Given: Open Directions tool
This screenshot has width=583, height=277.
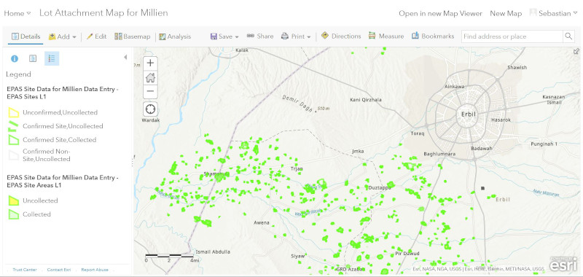Looking at the screenshot, I should [341, 36].
